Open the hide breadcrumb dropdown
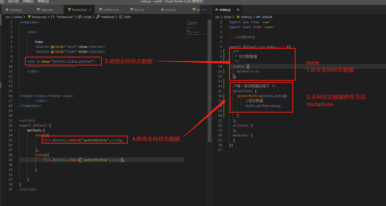The width and height of the screenshot is (386, 206). (128, 17)
